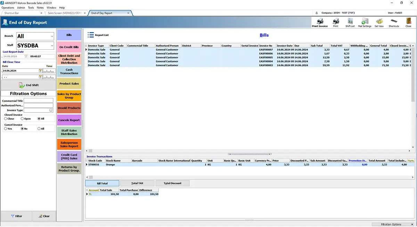
Task: Expand the Branch dropdown
Action: pyautogui.click(x=52, y=36)
